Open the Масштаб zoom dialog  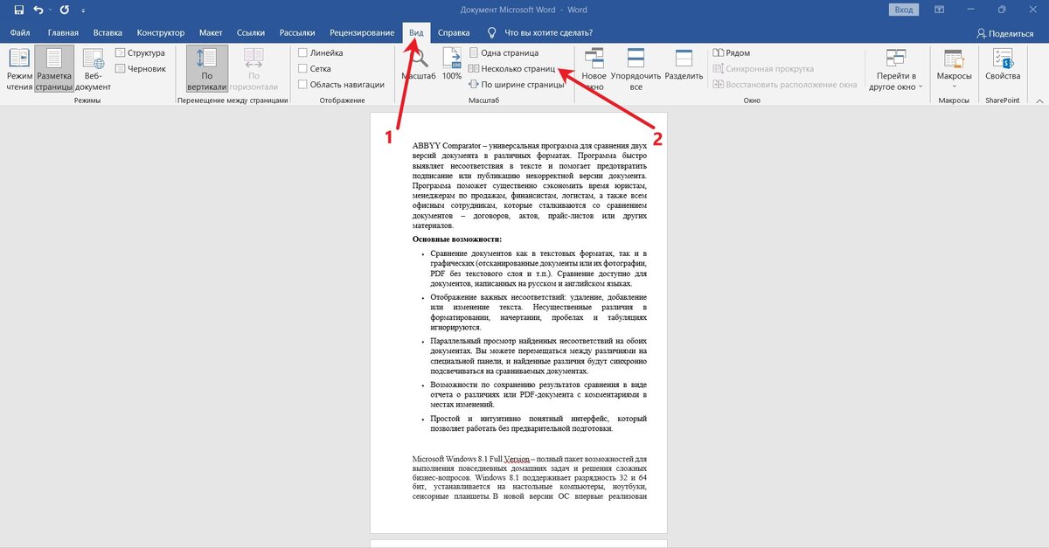418,65
